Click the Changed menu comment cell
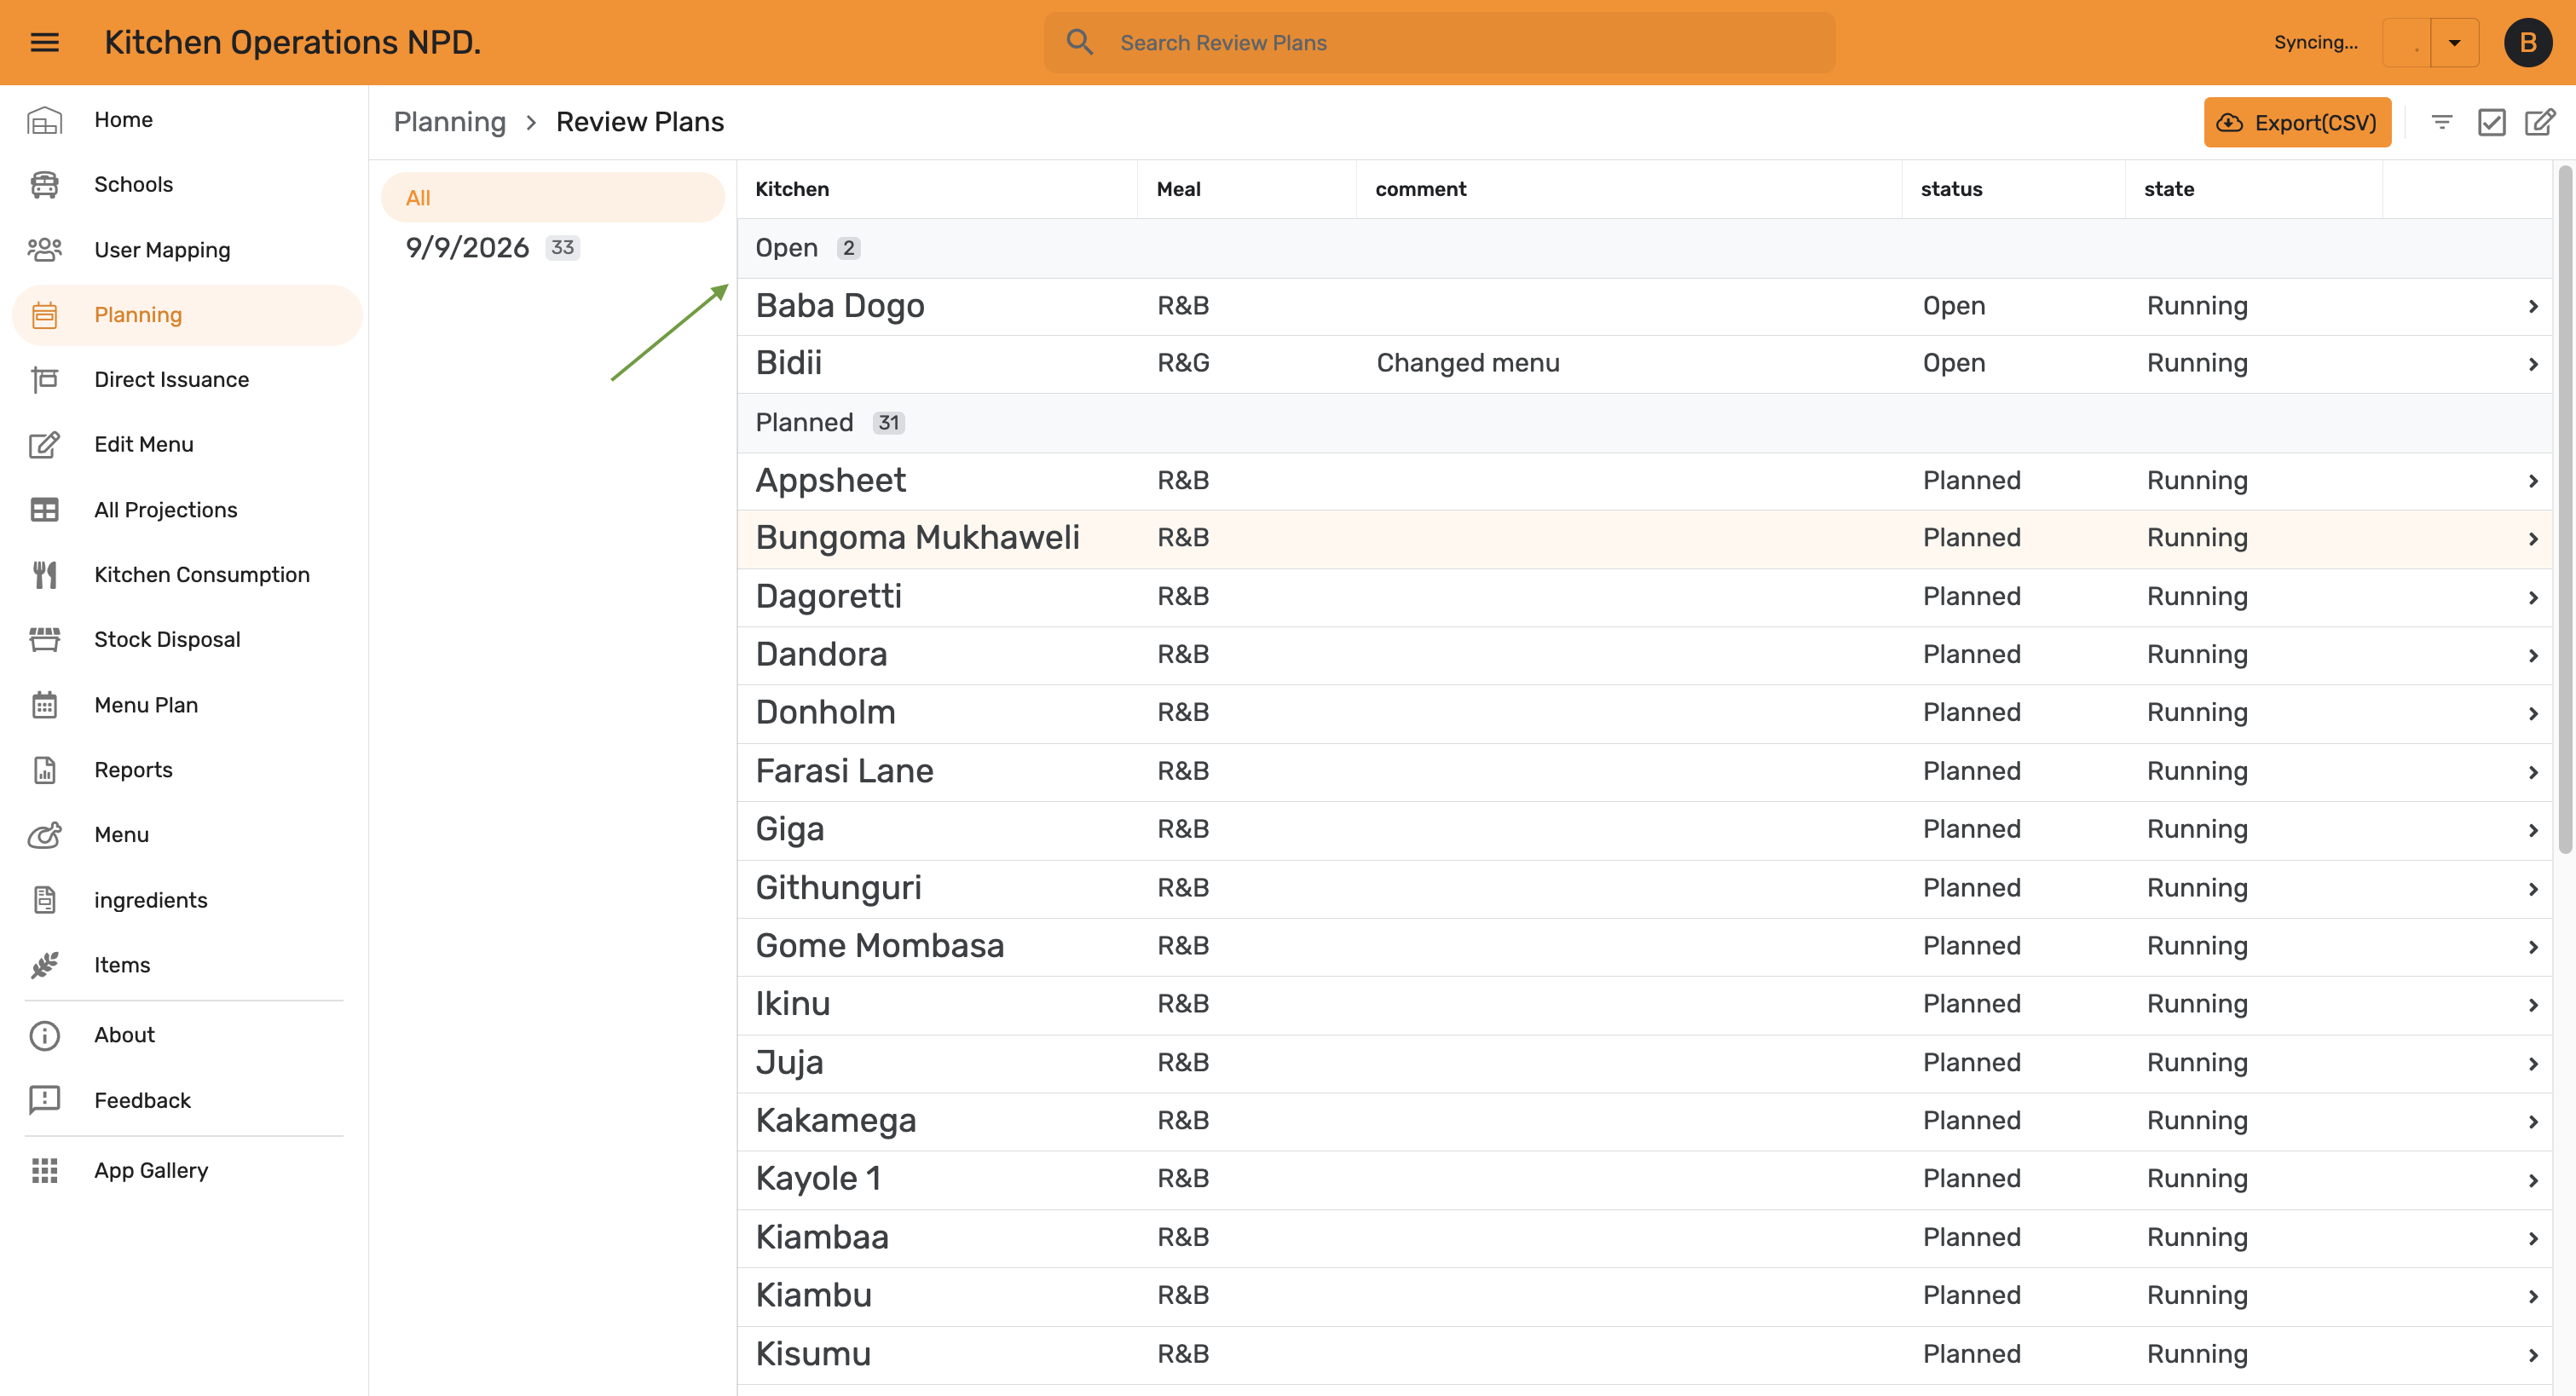The width and height of the screenshot is (2576, 1396). tap(1468, 363)
